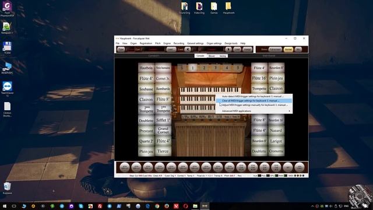Screen dimensions: 373x210
Task: Open FileZilla from the taskbar
Action: [100, 206]
